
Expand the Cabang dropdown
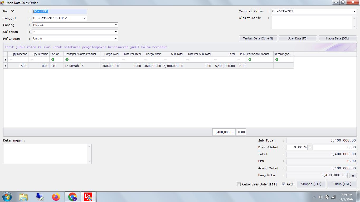[115, 25]
